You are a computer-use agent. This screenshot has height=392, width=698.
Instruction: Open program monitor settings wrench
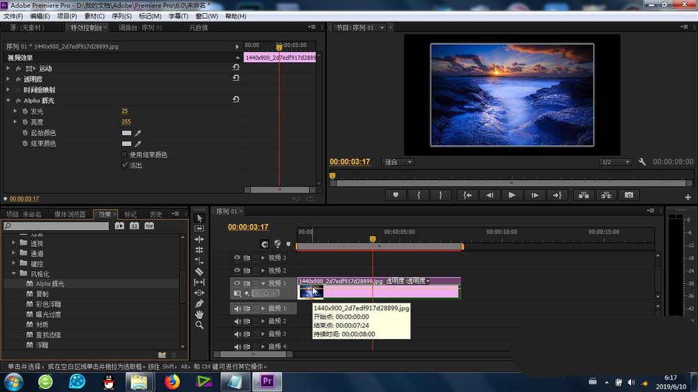click(642, 162)
